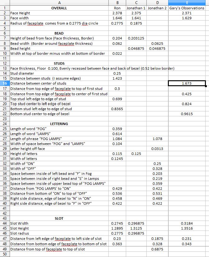Click the highlighted column E header
This screenshot has height=257, width=209.
[187, 2]
